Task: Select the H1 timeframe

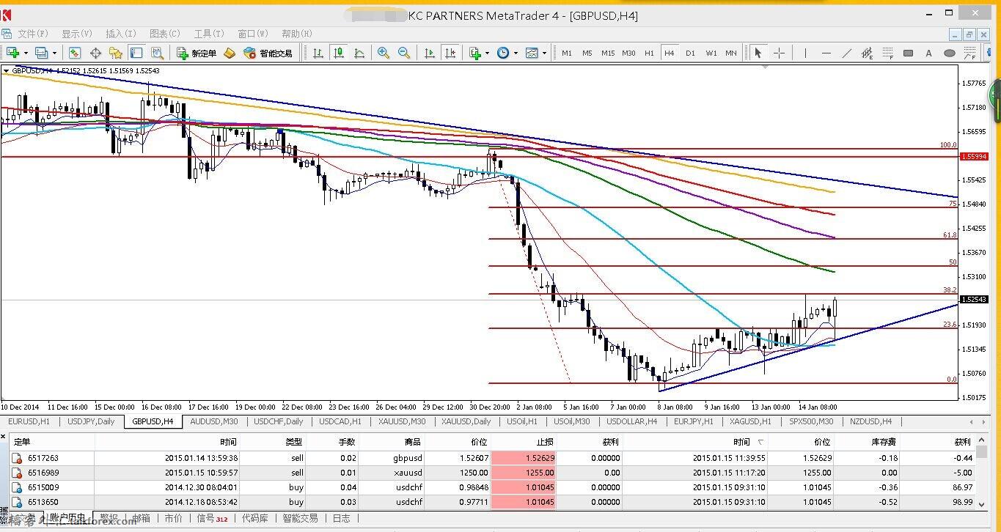Action: pos(649,53)
